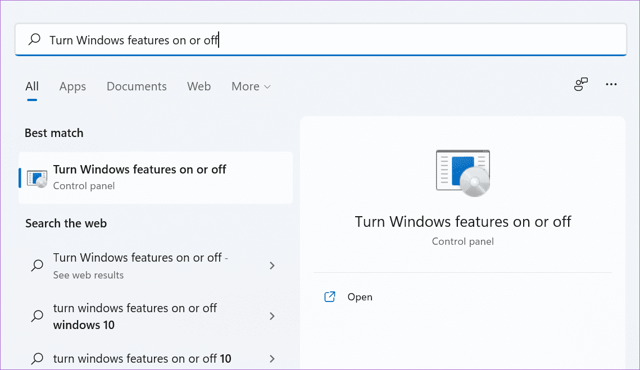Expand chevron for 'on or off 10' suggestion
The width and height of the screenshot is (640, 370).
click(273, 359)
